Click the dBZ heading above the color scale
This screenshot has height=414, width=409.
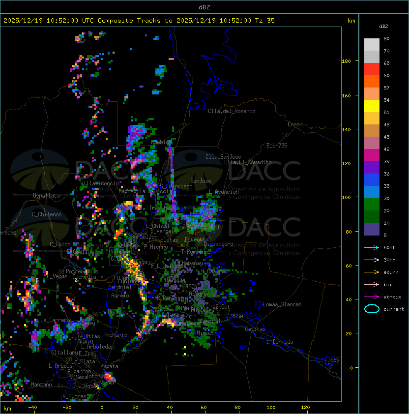(383, 27)
